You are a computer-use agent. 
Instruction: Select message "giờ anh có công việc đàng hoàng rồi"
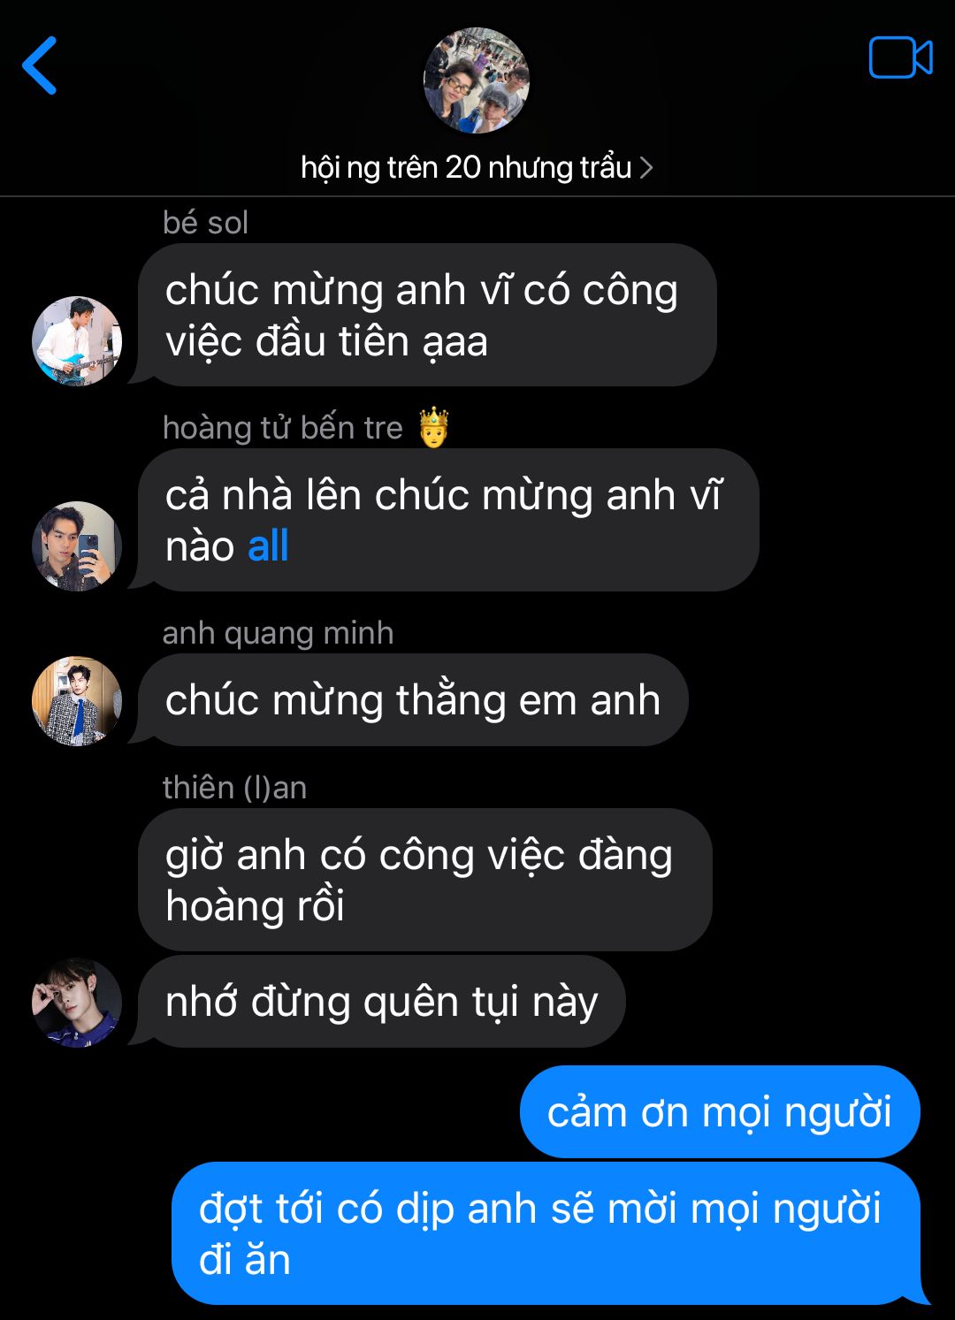click(x=425, y=880)
